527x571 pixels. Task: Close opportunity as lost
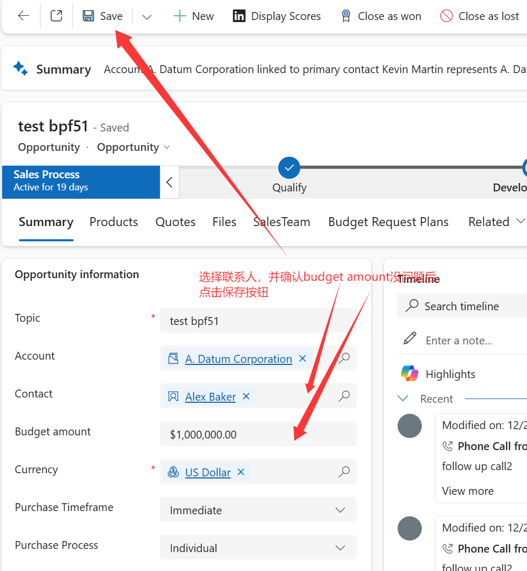(x=479, y=16)
